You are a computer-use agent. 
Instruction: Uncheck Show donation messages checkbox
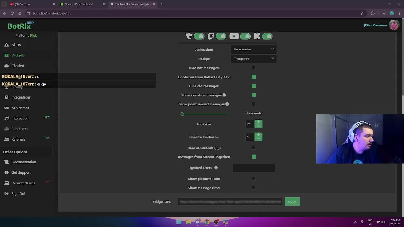[254, 95]
